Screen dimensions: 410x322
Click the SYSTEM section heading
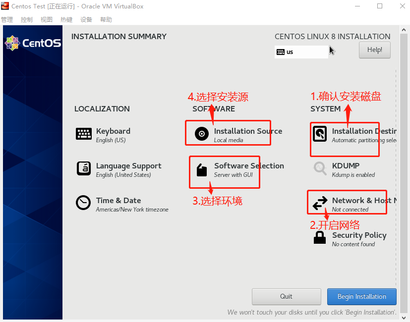pyautogui.click(x=325, y=108)
